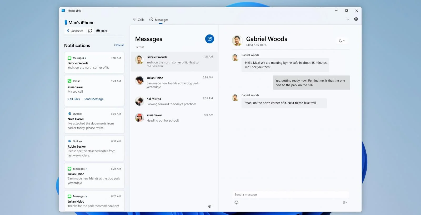Close all notifications
This screenshot has height=215, width=421.
(119, 45)
